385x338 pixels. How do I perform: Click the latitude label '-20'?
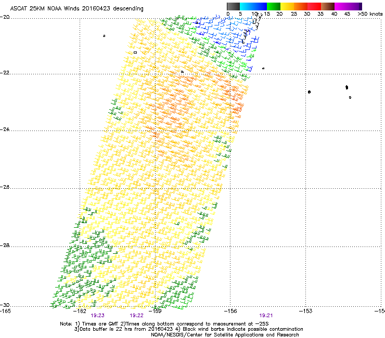[x=5, y=17]
